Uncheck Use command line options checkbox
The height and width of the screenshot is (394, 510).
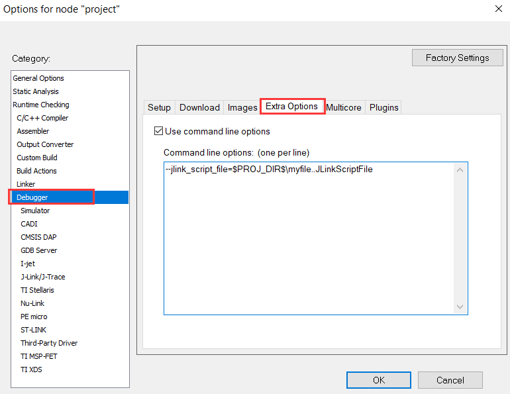tap(158, 131)
